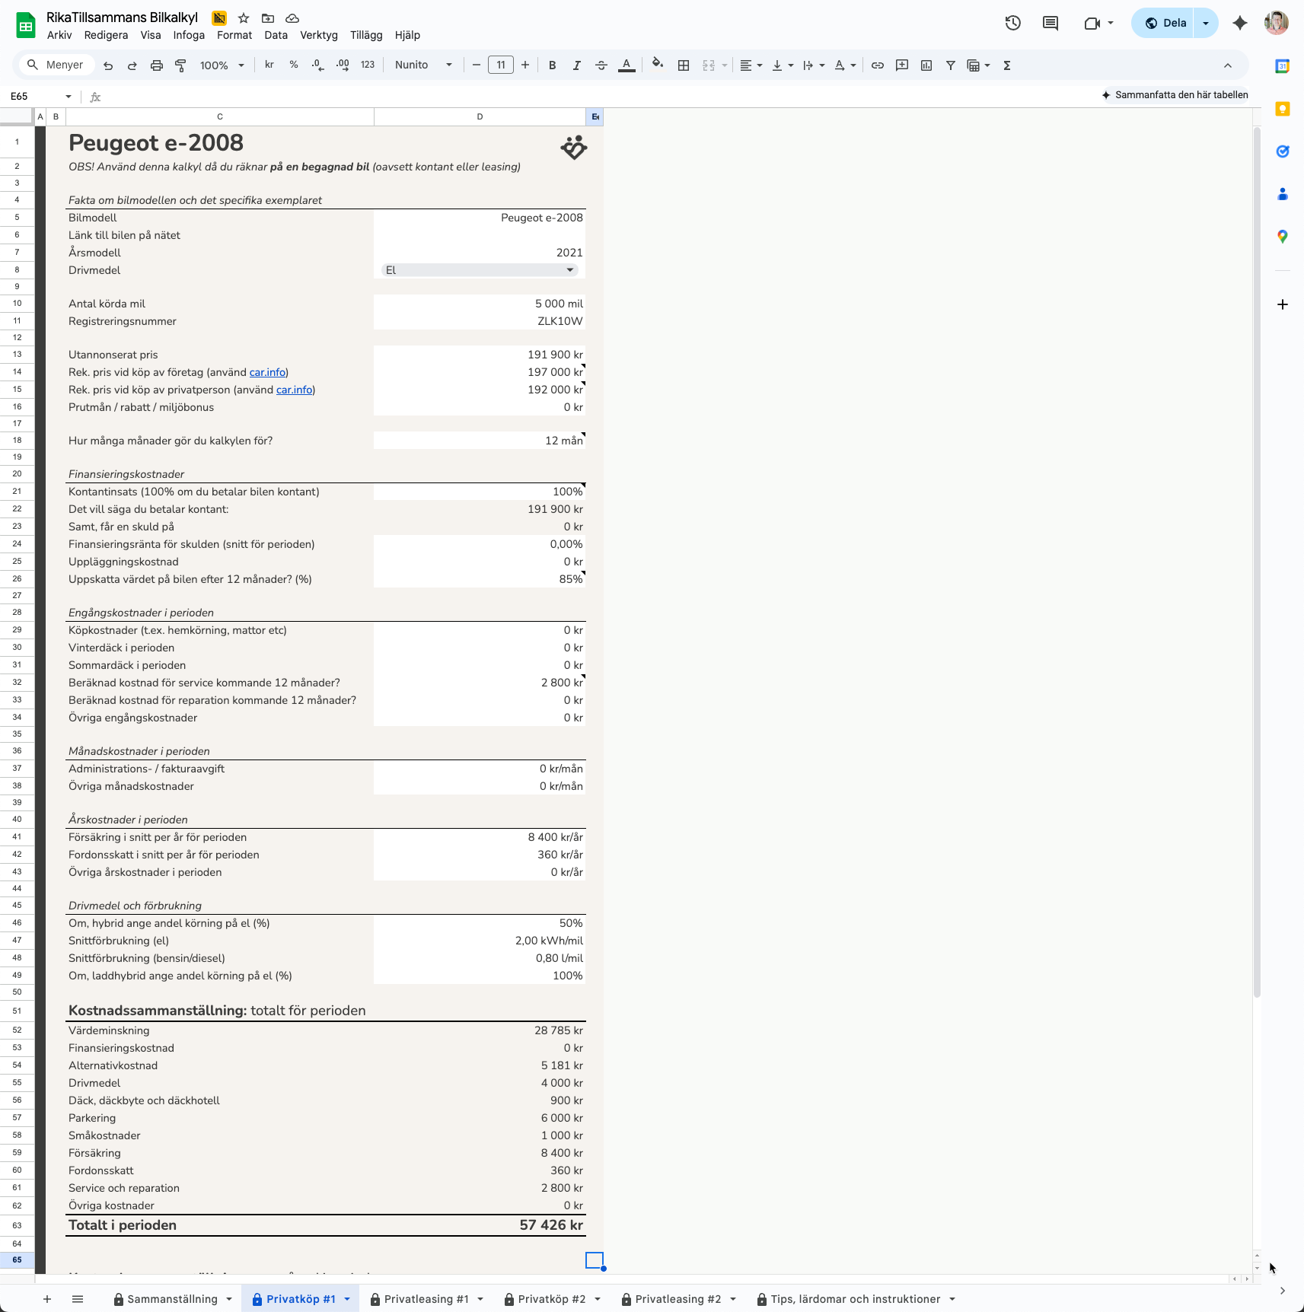Image resolution: width=1304 pixels, height=1312 pixels.
Task: Apply italic formatting
Action: point(577,65)
